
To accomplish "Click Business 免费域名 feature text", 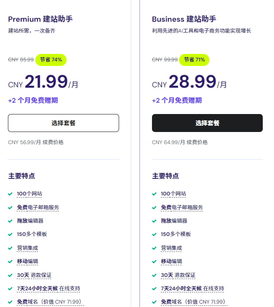I will pos(193,302).
